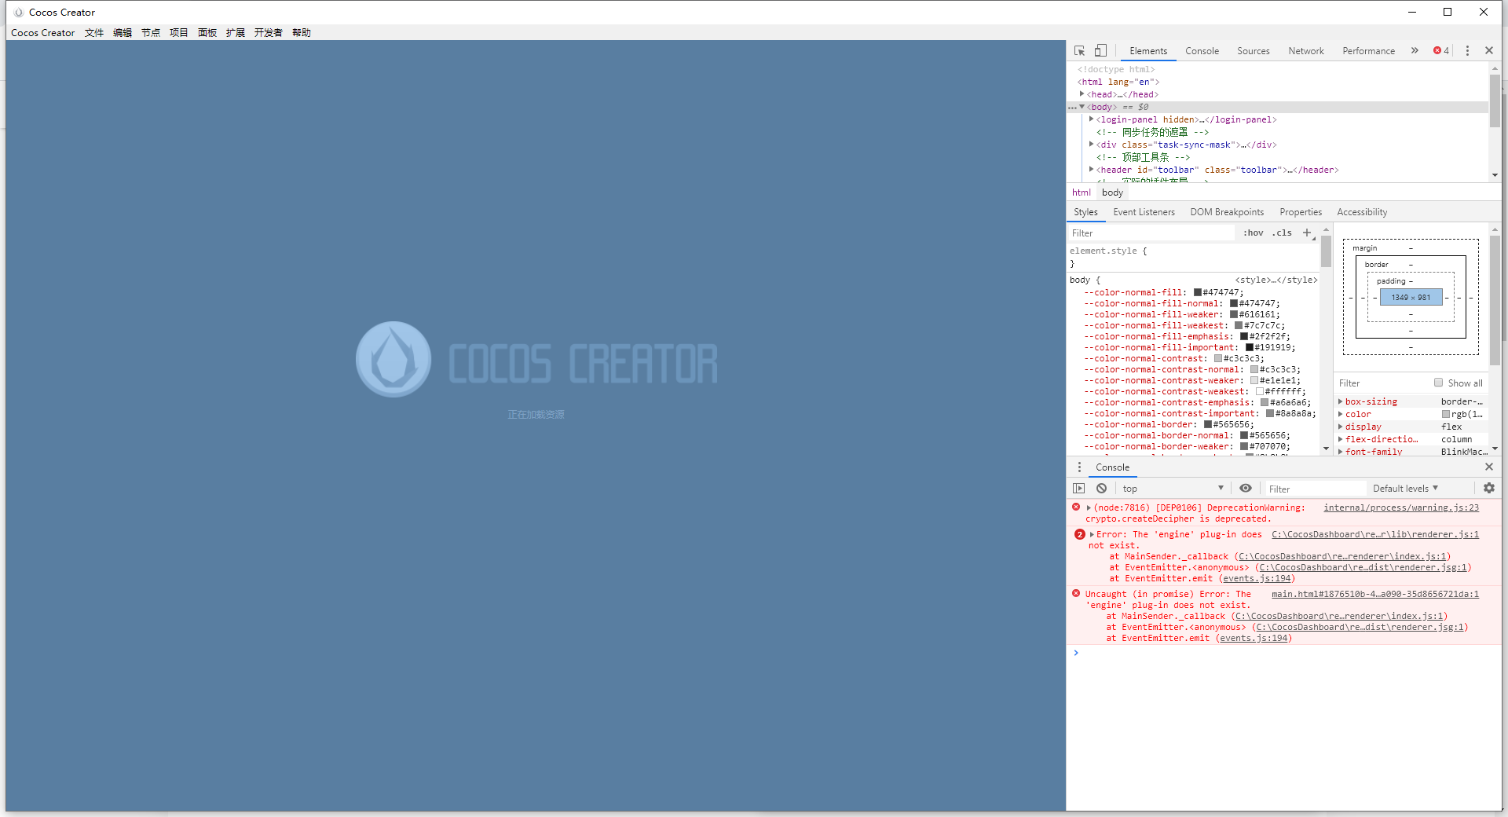Open the DOM Breakpoints tab
The image size is (1508, 817).
click(x=1228, y=212)
